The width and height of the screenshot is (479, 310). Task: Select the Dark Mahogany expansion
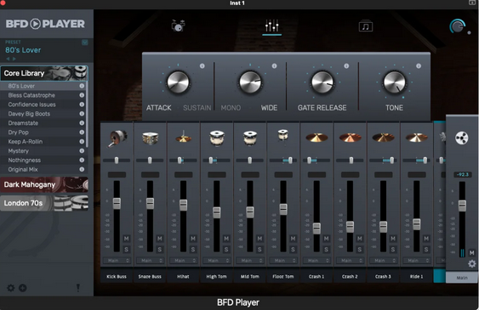pos(44,184)
